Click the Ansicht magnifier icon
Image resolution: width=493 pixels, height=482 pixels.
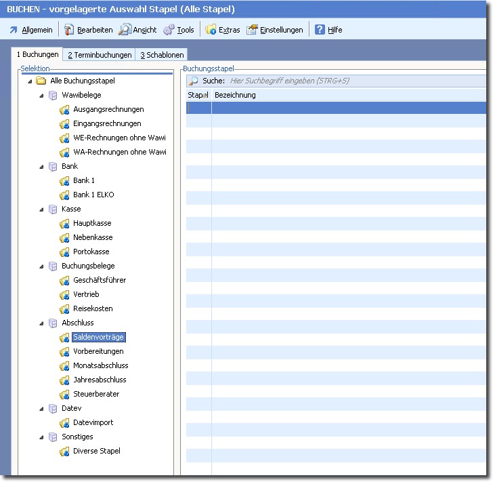125,30
